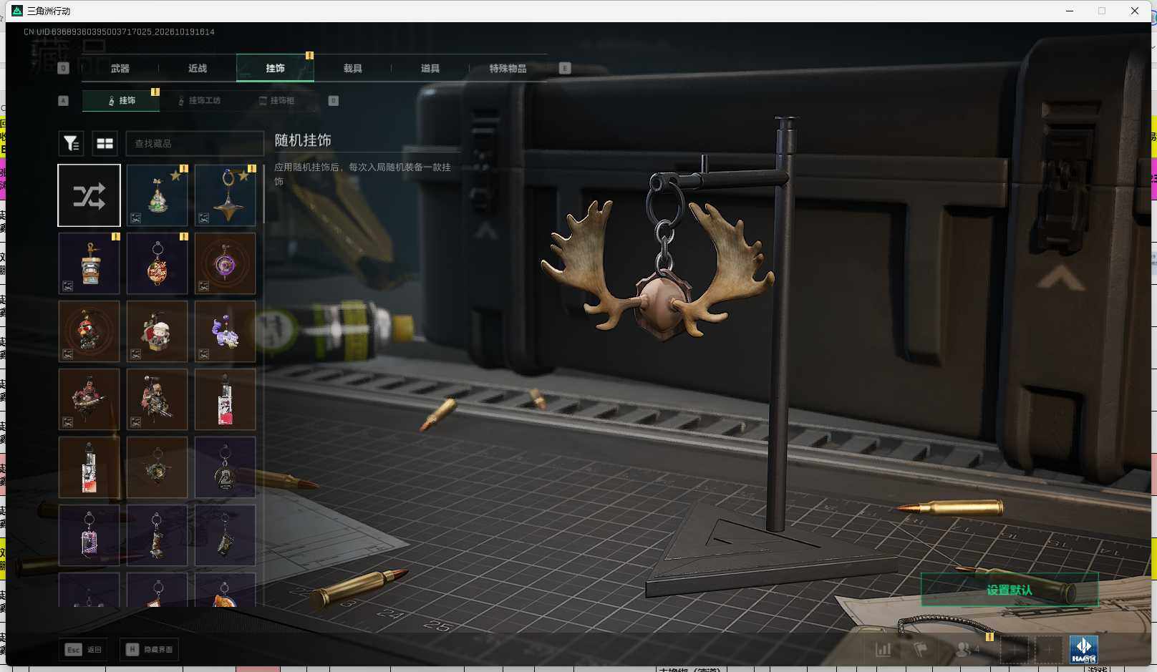The image size is (1157, 672).
Task: Open the 武器 tab
Action: pos(120,68)
